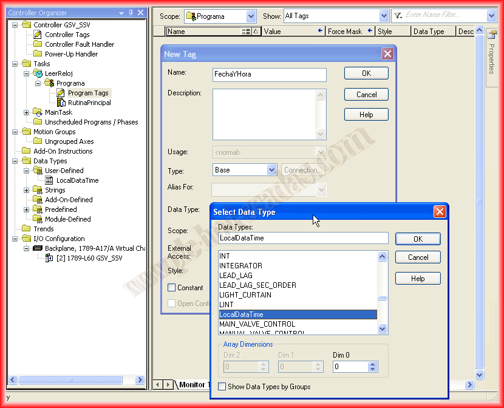504x408 pixels.
Task: Click OK in Select Data Type dialog
Action: (418, 239)
